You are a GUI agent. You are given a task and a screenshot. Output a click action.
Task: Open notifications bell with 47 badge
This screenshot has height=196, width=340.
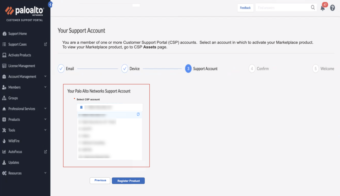[x=323, y=8]
